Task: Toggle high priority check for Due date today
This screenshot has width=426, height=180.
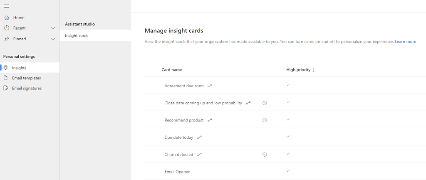Action: click(x=288, y=136)
